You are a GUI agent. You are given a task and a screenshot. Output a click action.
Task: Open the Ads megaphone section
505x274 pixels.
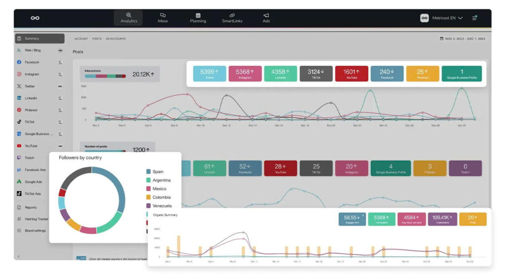point(266,18)
